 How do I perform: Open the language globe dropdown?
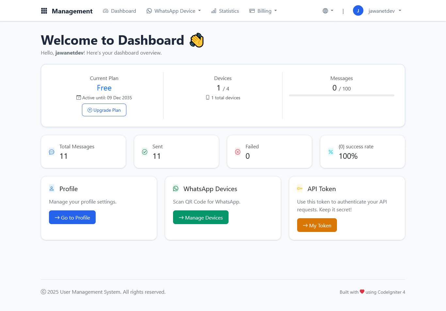[327, 10]
